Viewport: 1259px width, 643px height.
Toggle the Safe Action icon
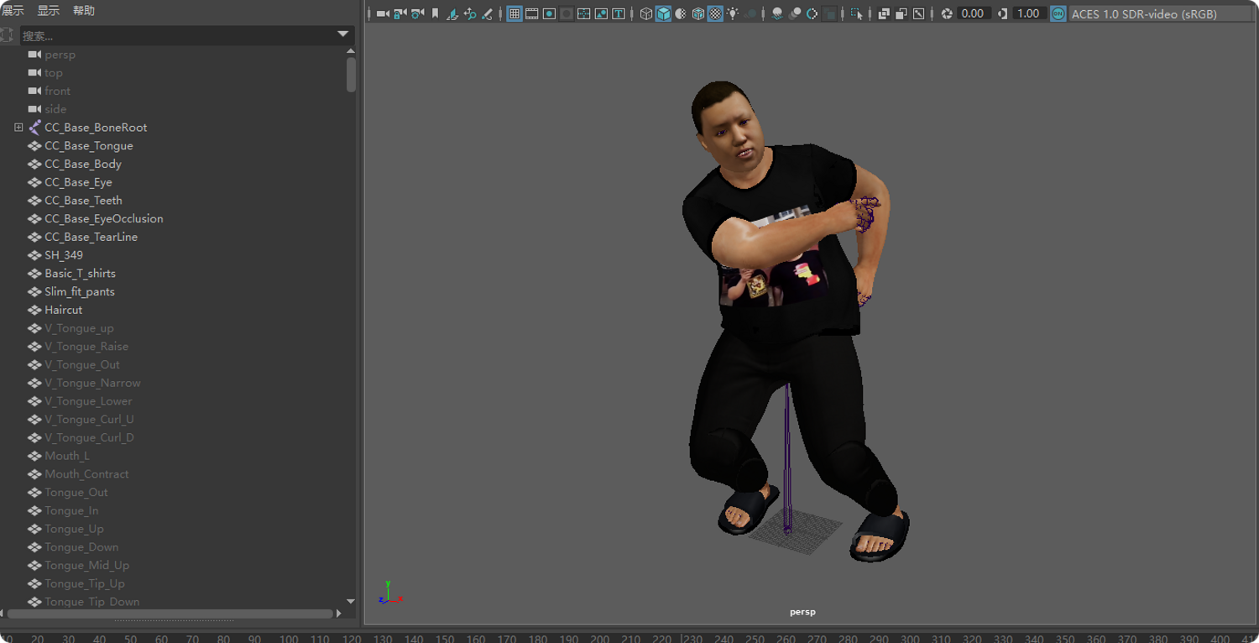pyautogui.click(x=601, y=13)
